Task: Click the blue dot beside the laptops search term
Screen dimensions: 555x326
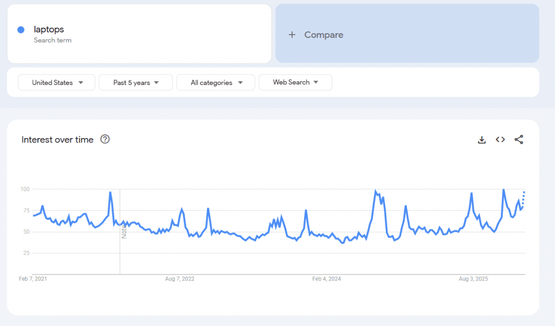Action: (22, 30)
